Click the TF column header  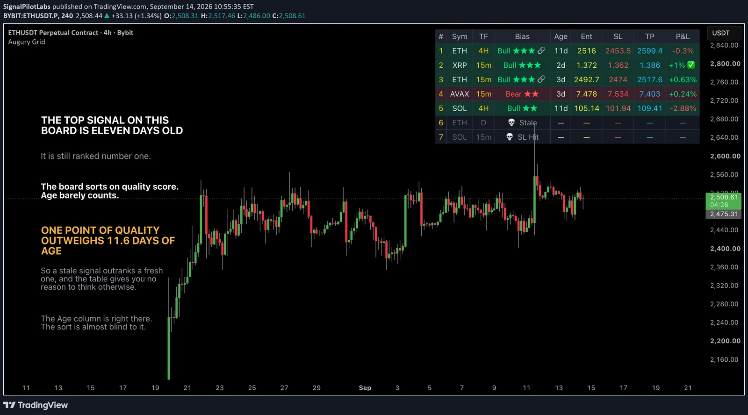coord(483,36)
